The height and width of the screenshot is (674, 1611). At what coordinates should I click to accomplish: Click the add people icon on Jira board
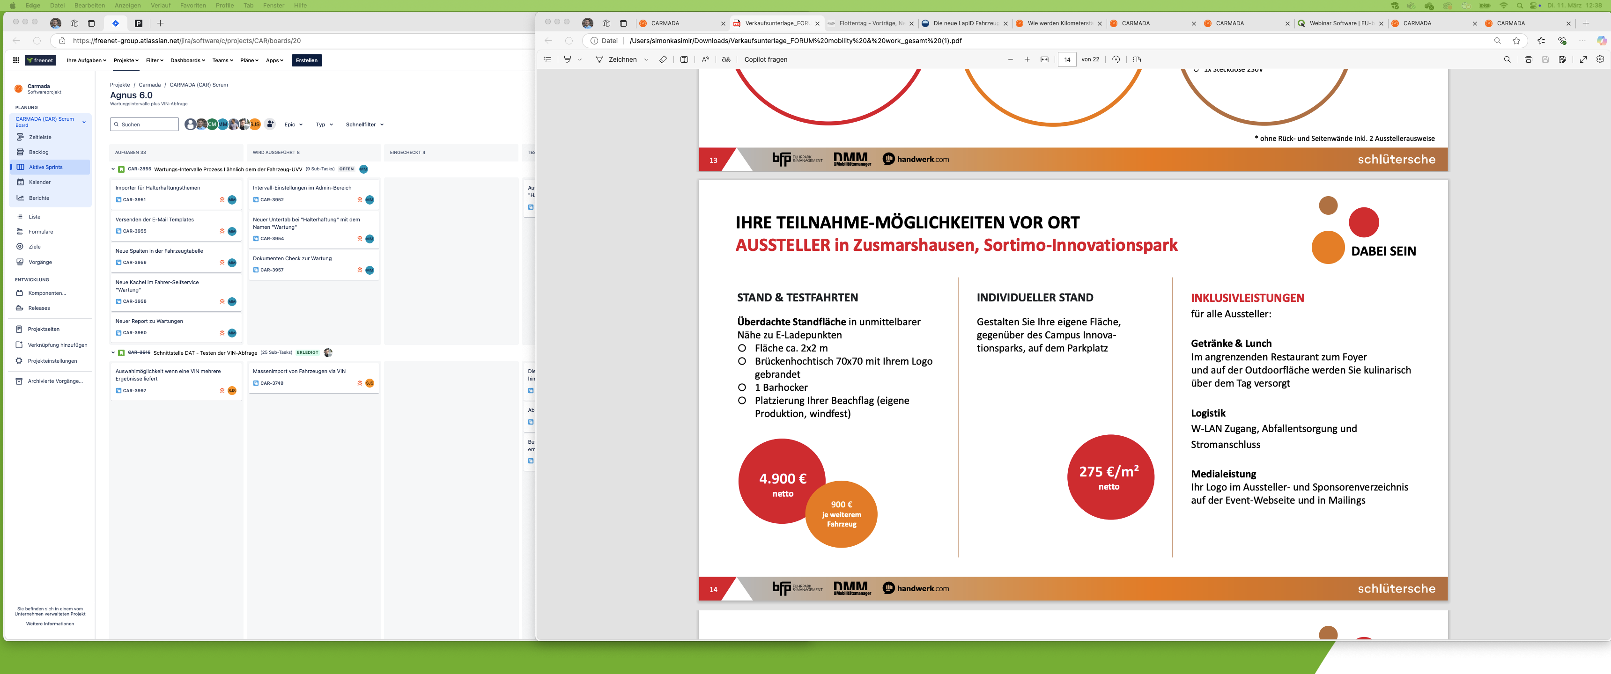[x=270, y=125]
